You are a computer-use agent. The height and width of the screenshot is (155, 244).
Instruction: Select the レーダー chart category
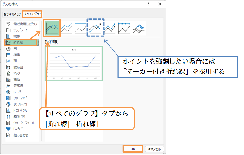tap(22, 92)
